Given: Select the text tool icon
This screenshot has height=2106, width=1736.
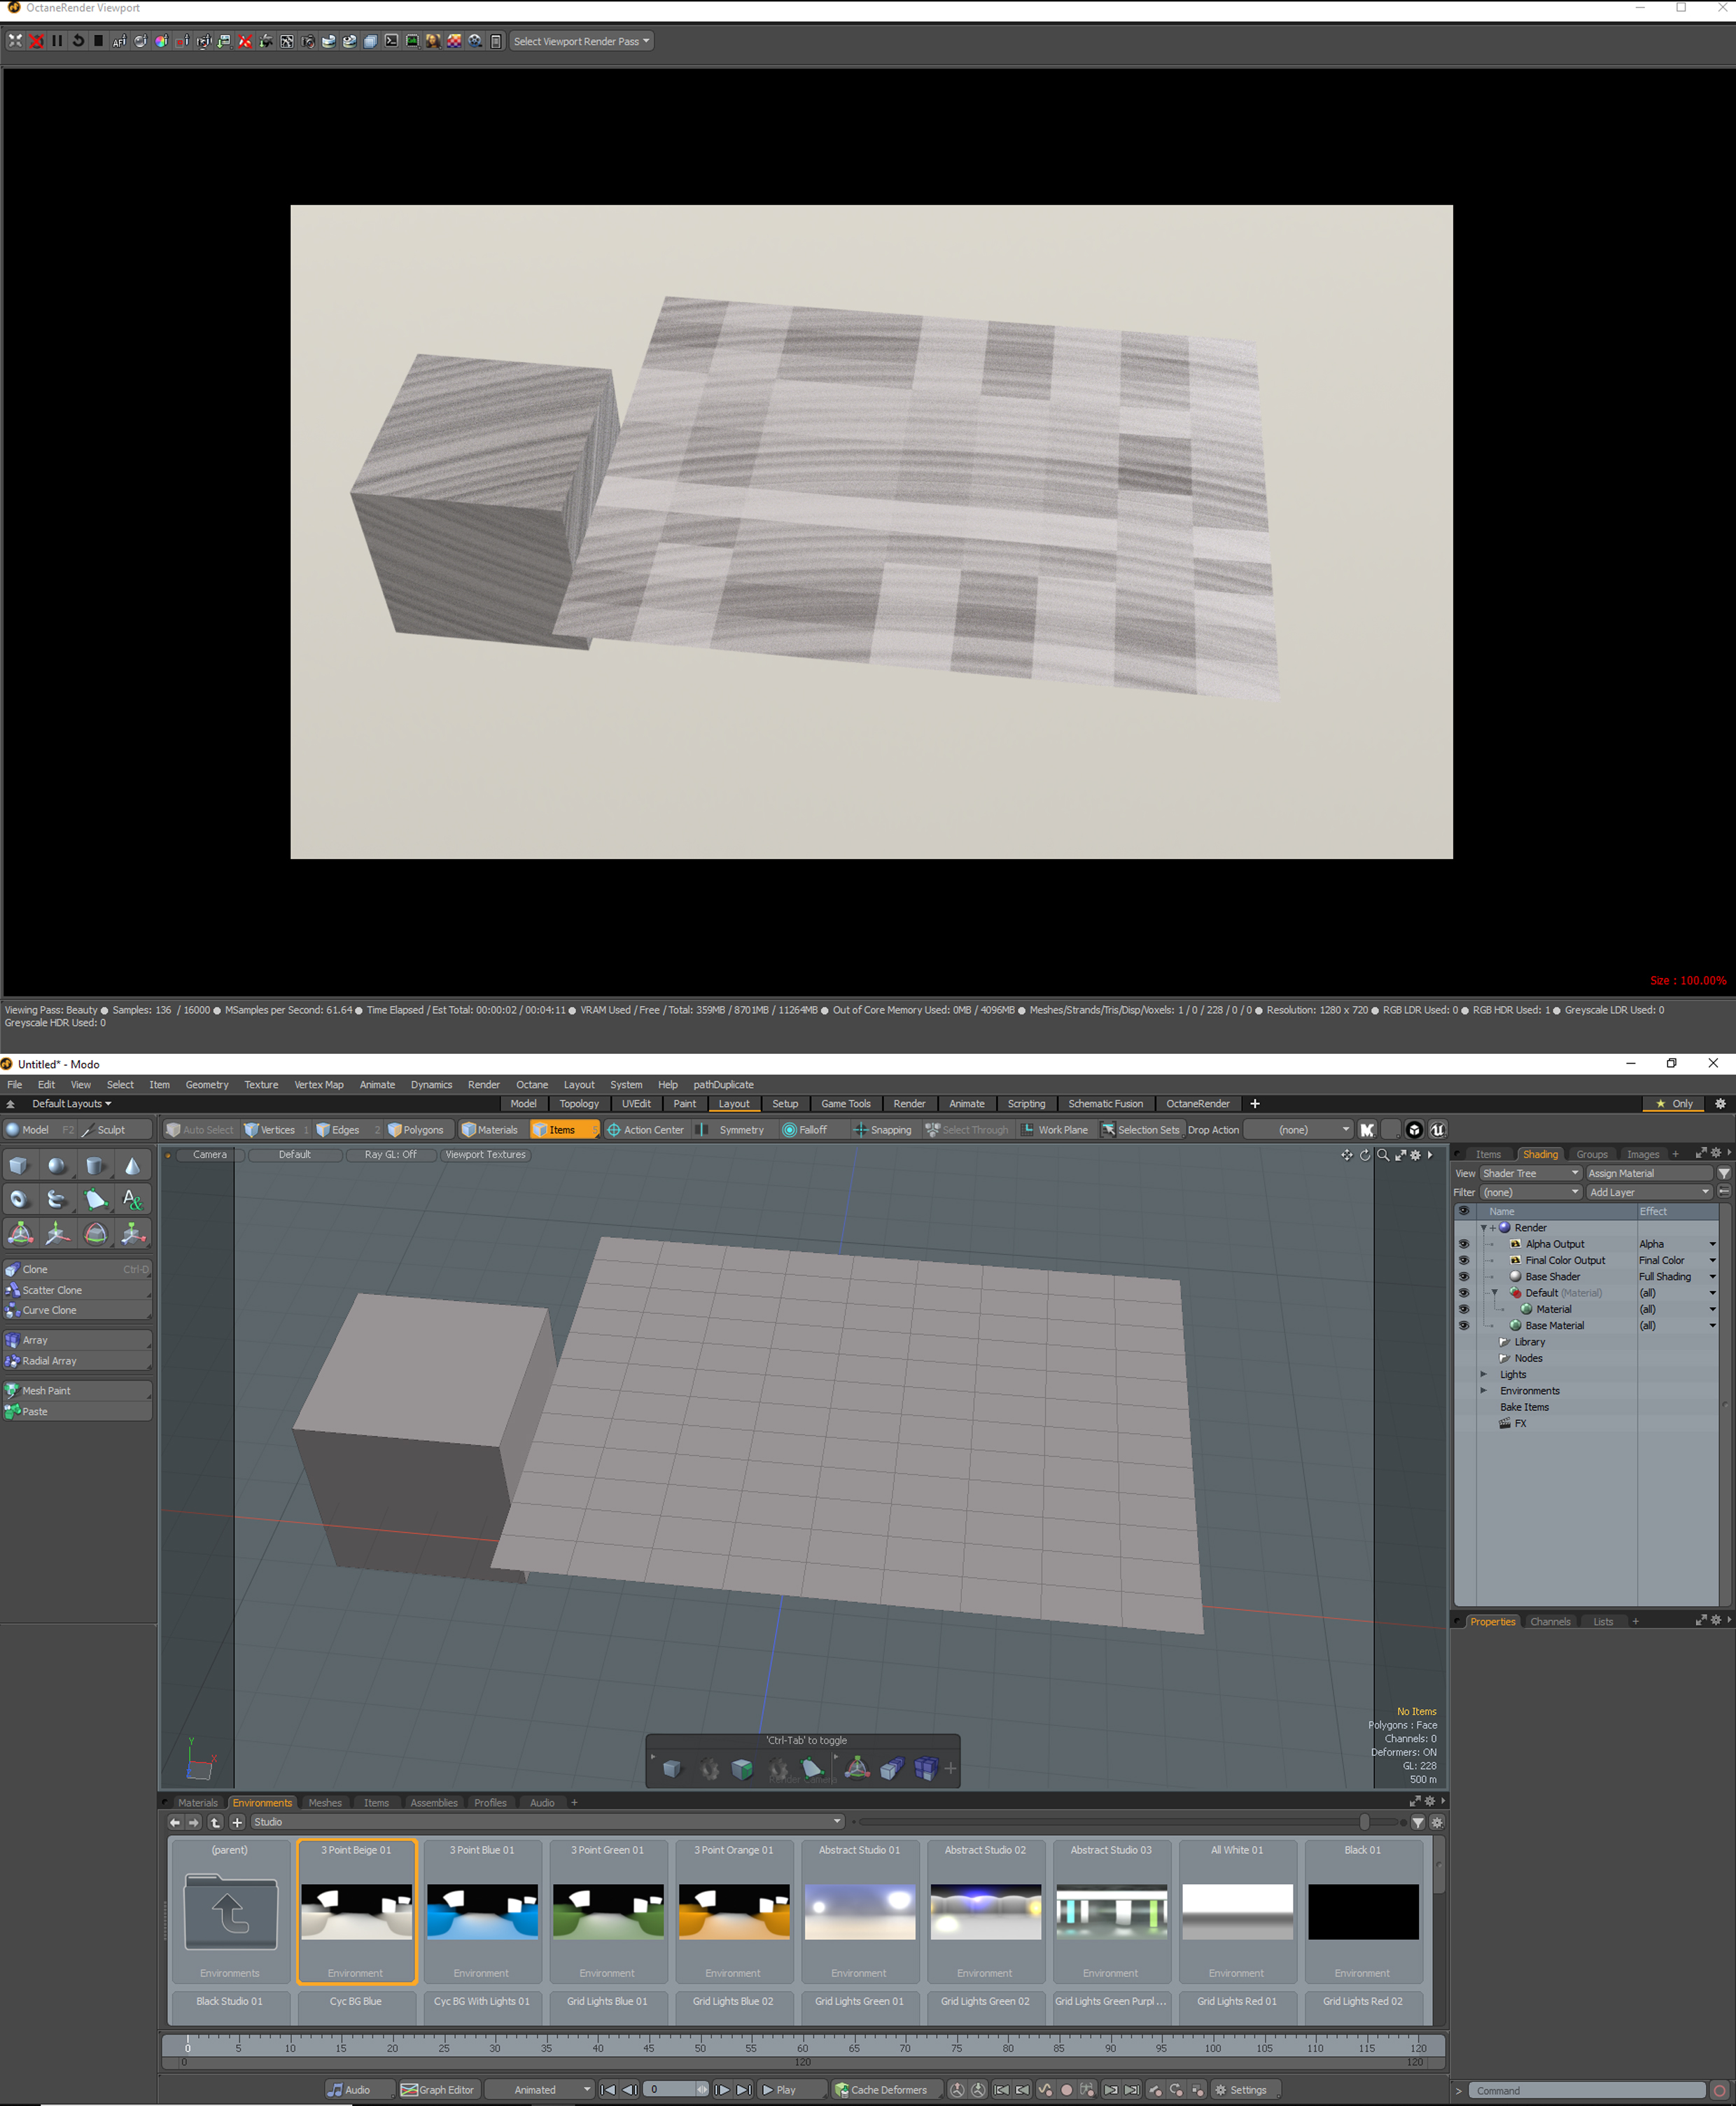Looking at the screenshot, I should [x=132, y=1199].
